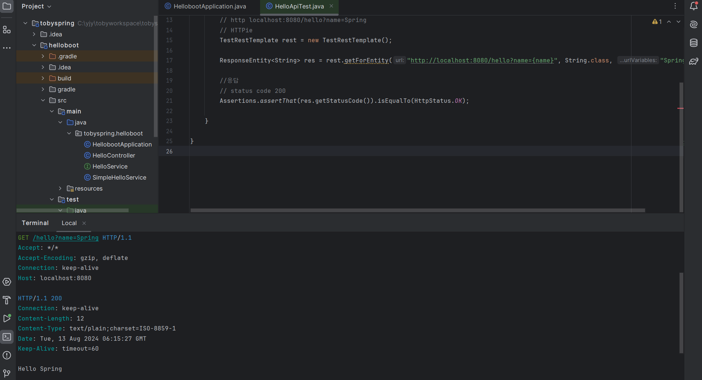Click the TestRestTemplate declaration line
Viewport: 702px width, 380px height.
click(x=306, y=40)
